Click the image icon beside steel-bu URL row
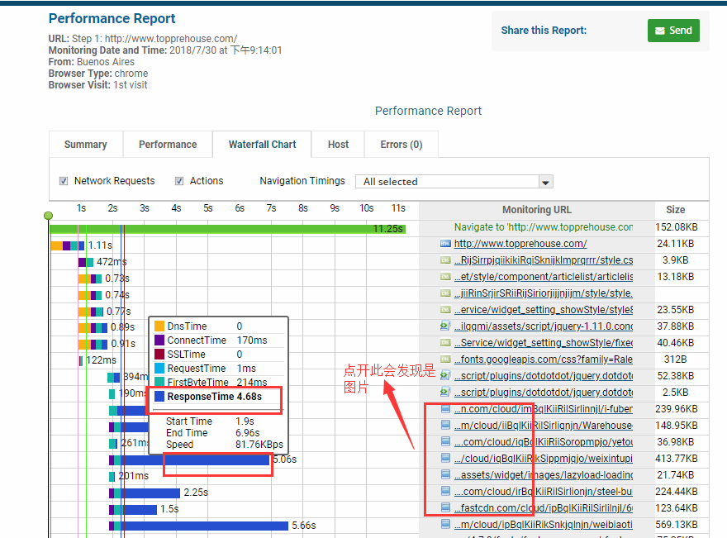Image resolution: width=727 pixels, height=538 pixels. 445,492
